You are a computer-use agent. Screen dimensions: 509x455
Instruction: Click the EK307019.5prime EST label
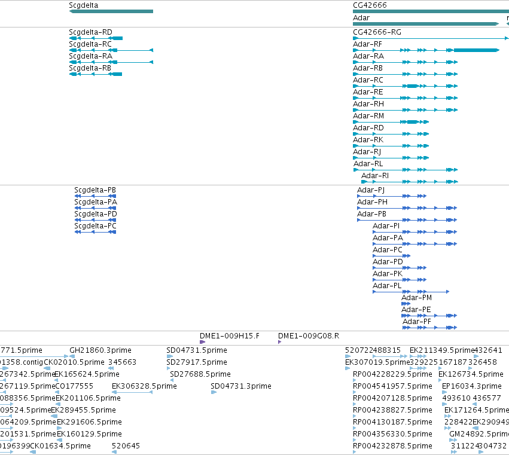coord(377,362)
